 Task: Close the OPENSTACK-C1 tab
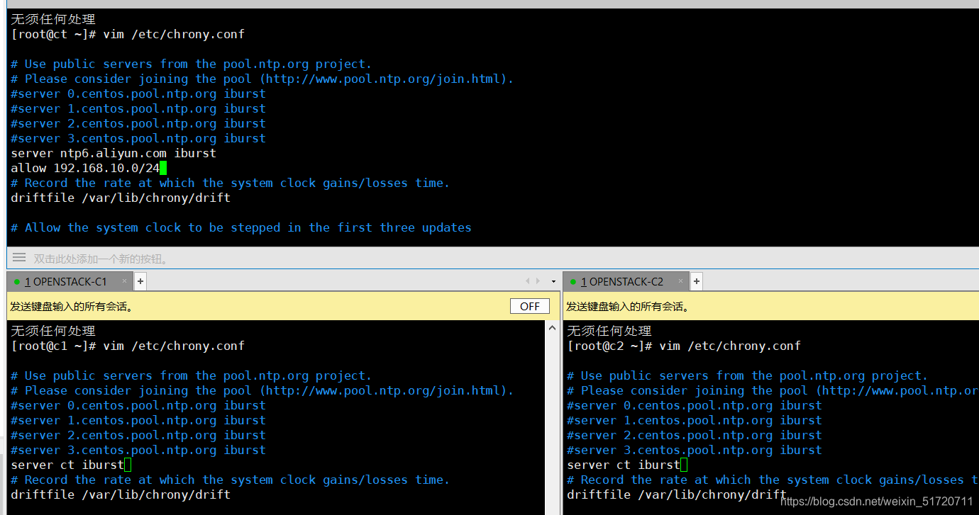click(125, 281)
